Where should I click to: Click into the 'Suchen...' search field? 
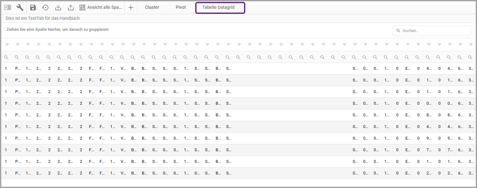tap(434, 30)
